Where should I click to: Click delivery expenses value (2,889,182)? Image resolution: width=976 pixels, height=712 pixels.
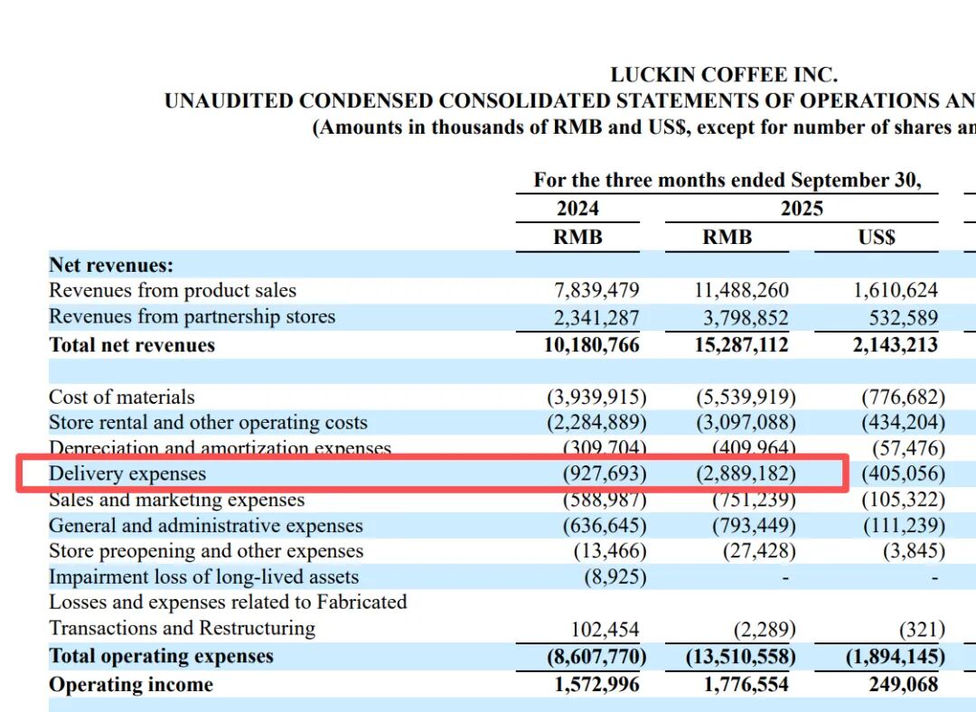(x=746, y=473)
